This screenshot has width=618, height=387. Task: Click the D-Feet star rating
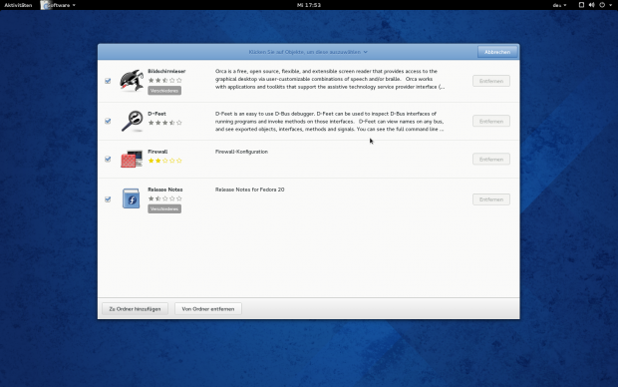tap(165, 123)
